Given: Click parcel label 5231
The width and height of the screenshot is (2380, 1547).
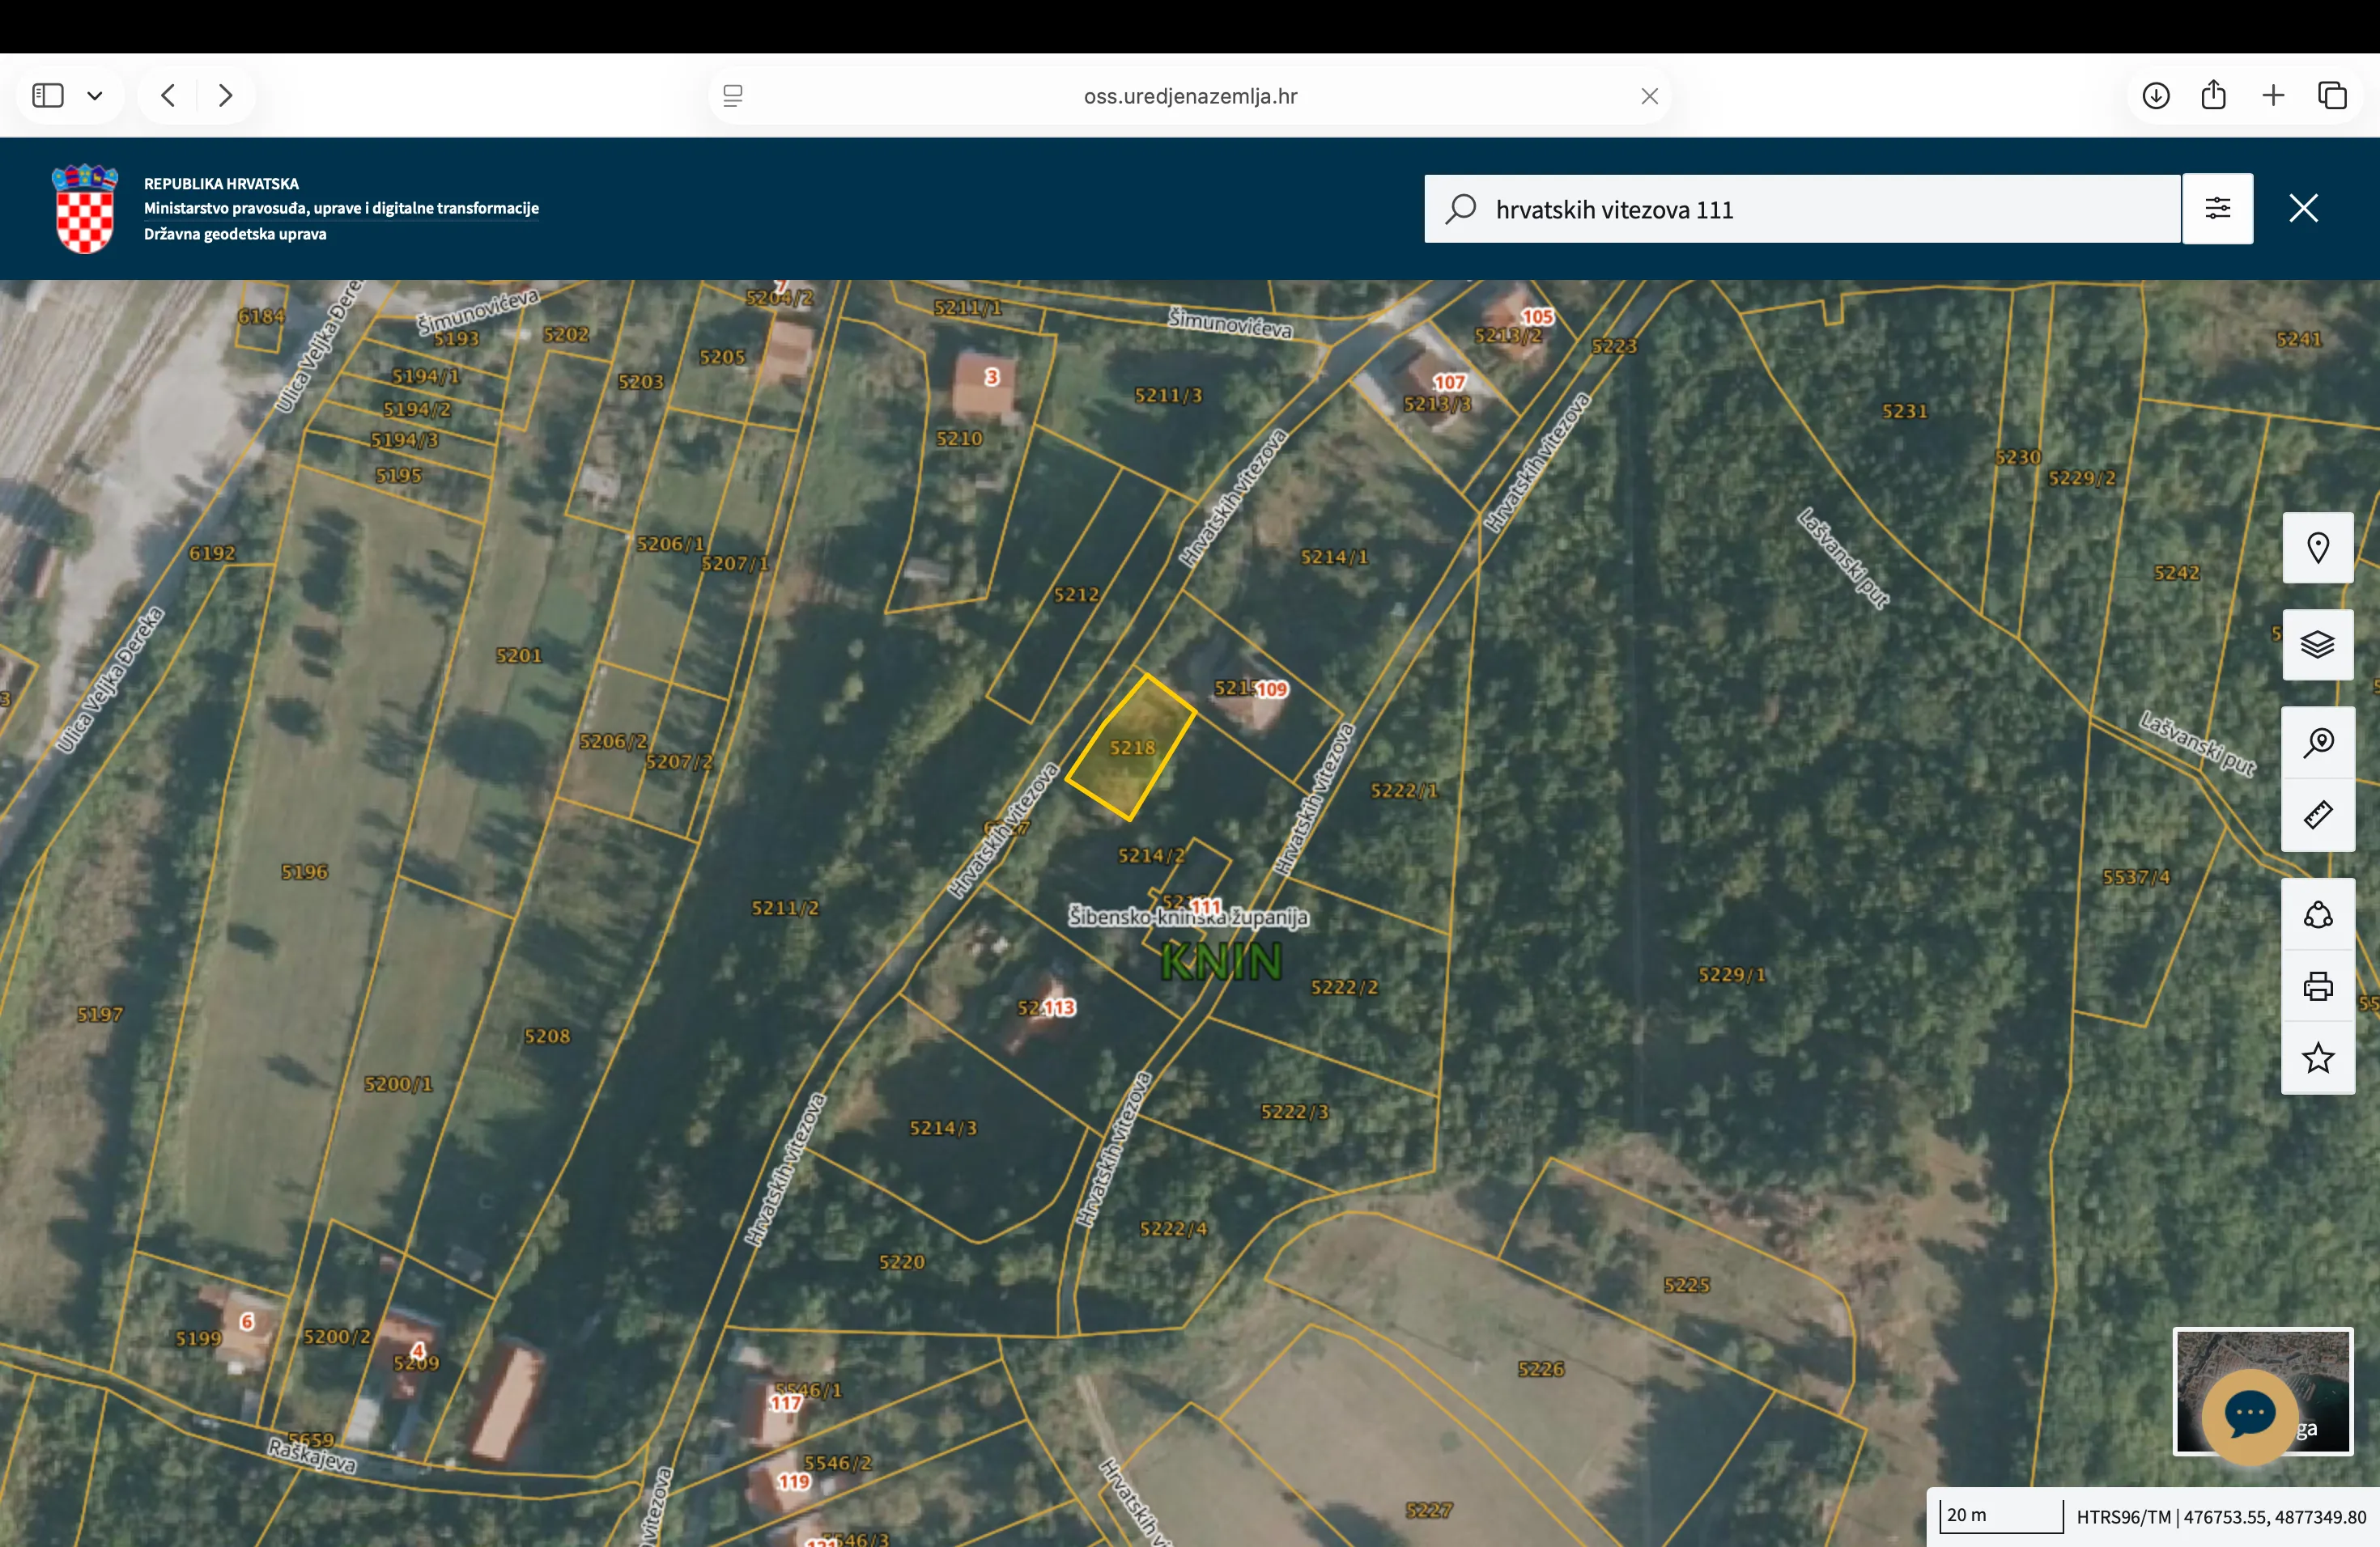Looking at the screenshot, I should point(1904,411).
